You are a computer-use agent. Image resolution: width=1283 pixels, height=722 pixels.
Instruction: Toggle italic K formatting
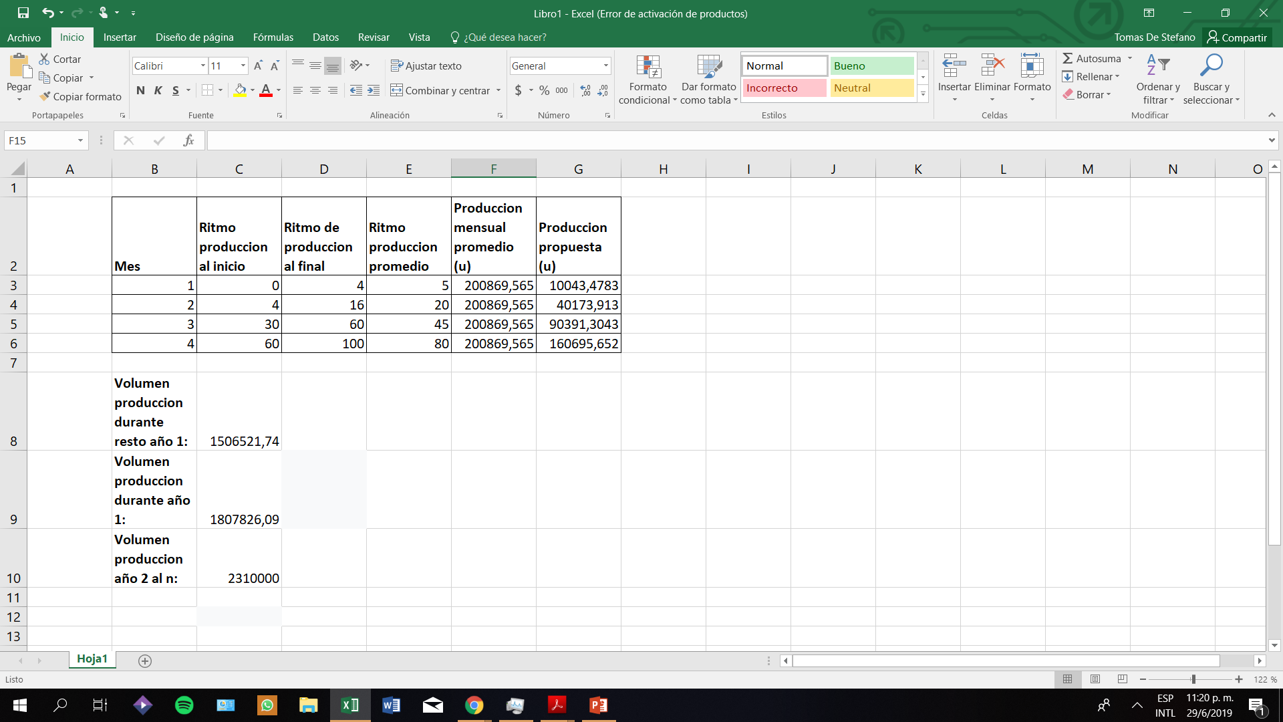pyautogui.click(x=158, y=90)
